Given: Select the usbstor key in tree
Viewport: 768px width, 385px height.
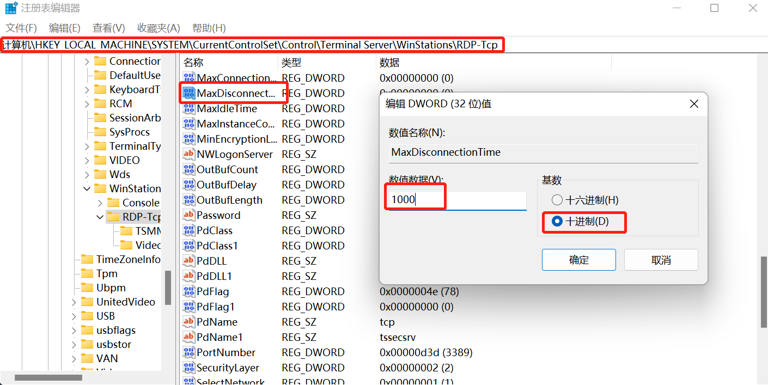Looking at the screenshot, I should coord(114,344).
